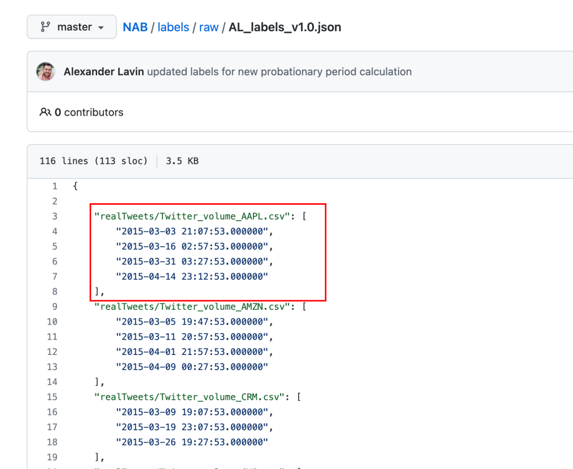Go to the labels folder breadcrumb
The image size is (573, 469).
173,27
